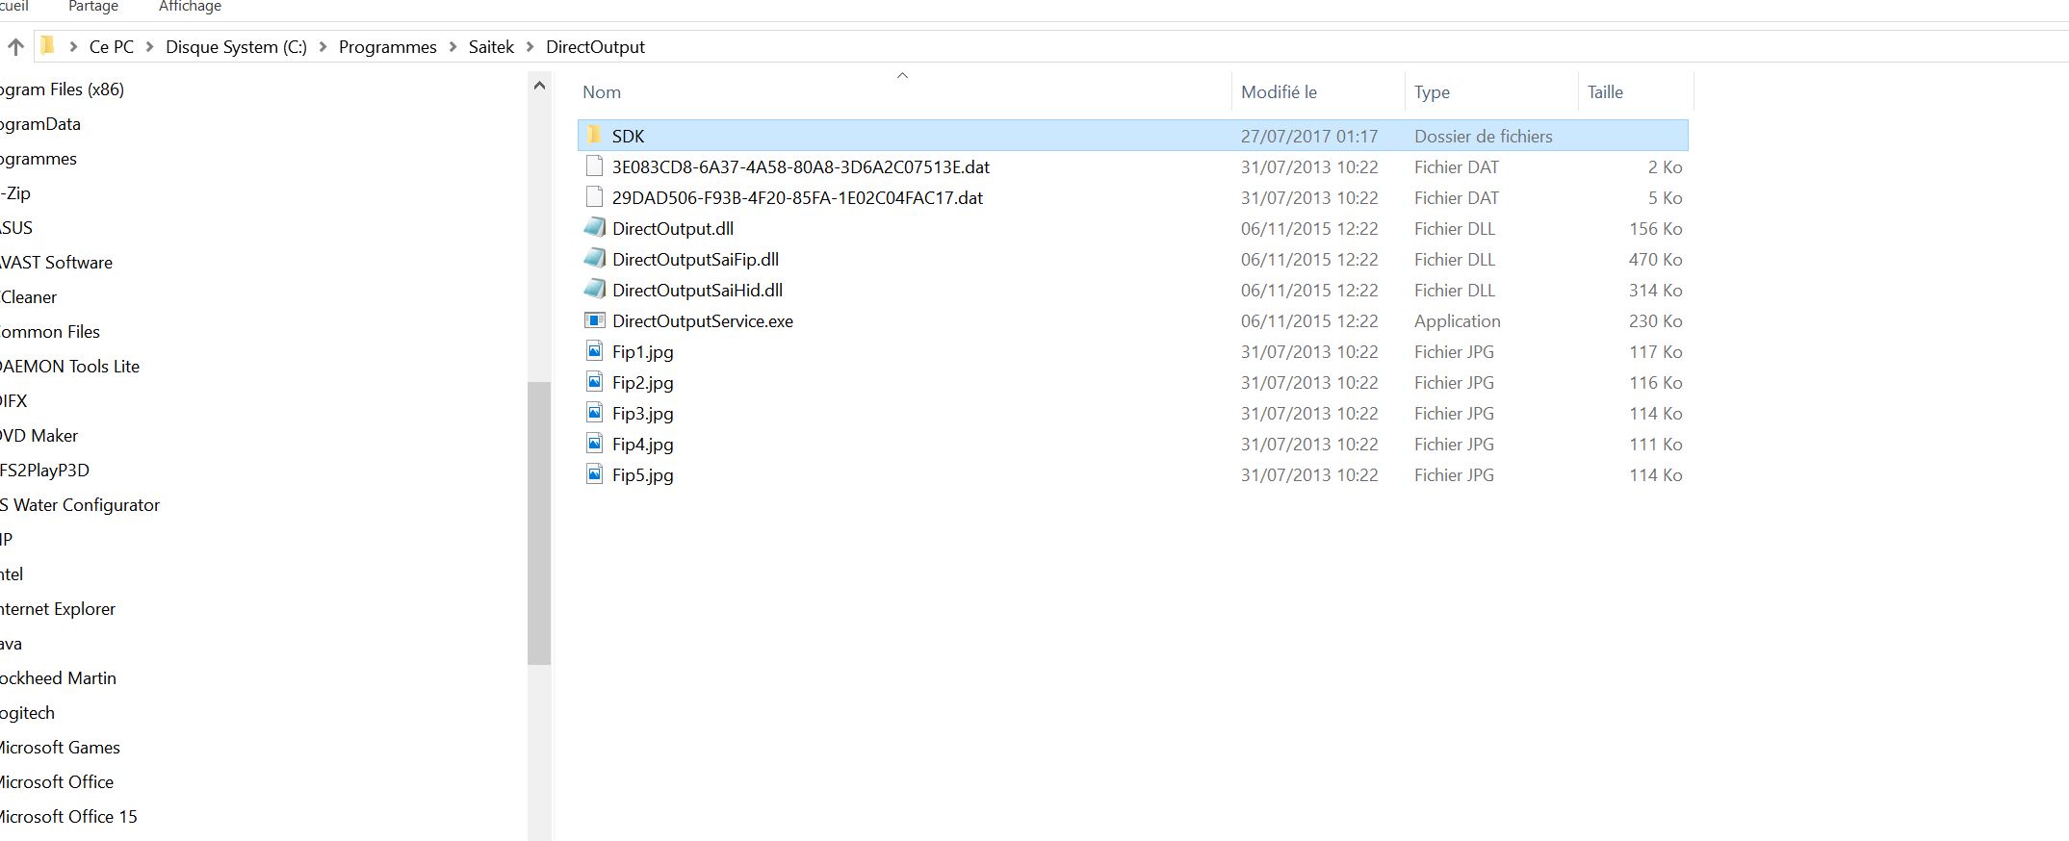Click the Up arrow navigation button

[x=15, y=46]
